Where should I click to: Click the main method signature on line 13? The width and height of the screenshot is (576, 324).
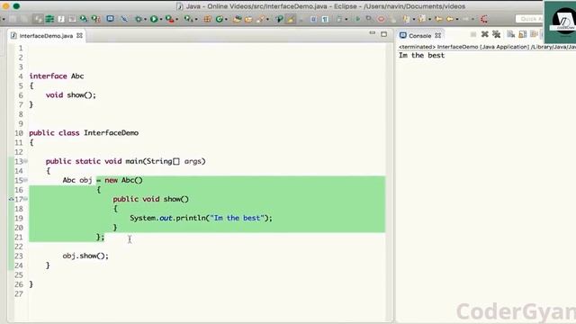click(126, 161)
